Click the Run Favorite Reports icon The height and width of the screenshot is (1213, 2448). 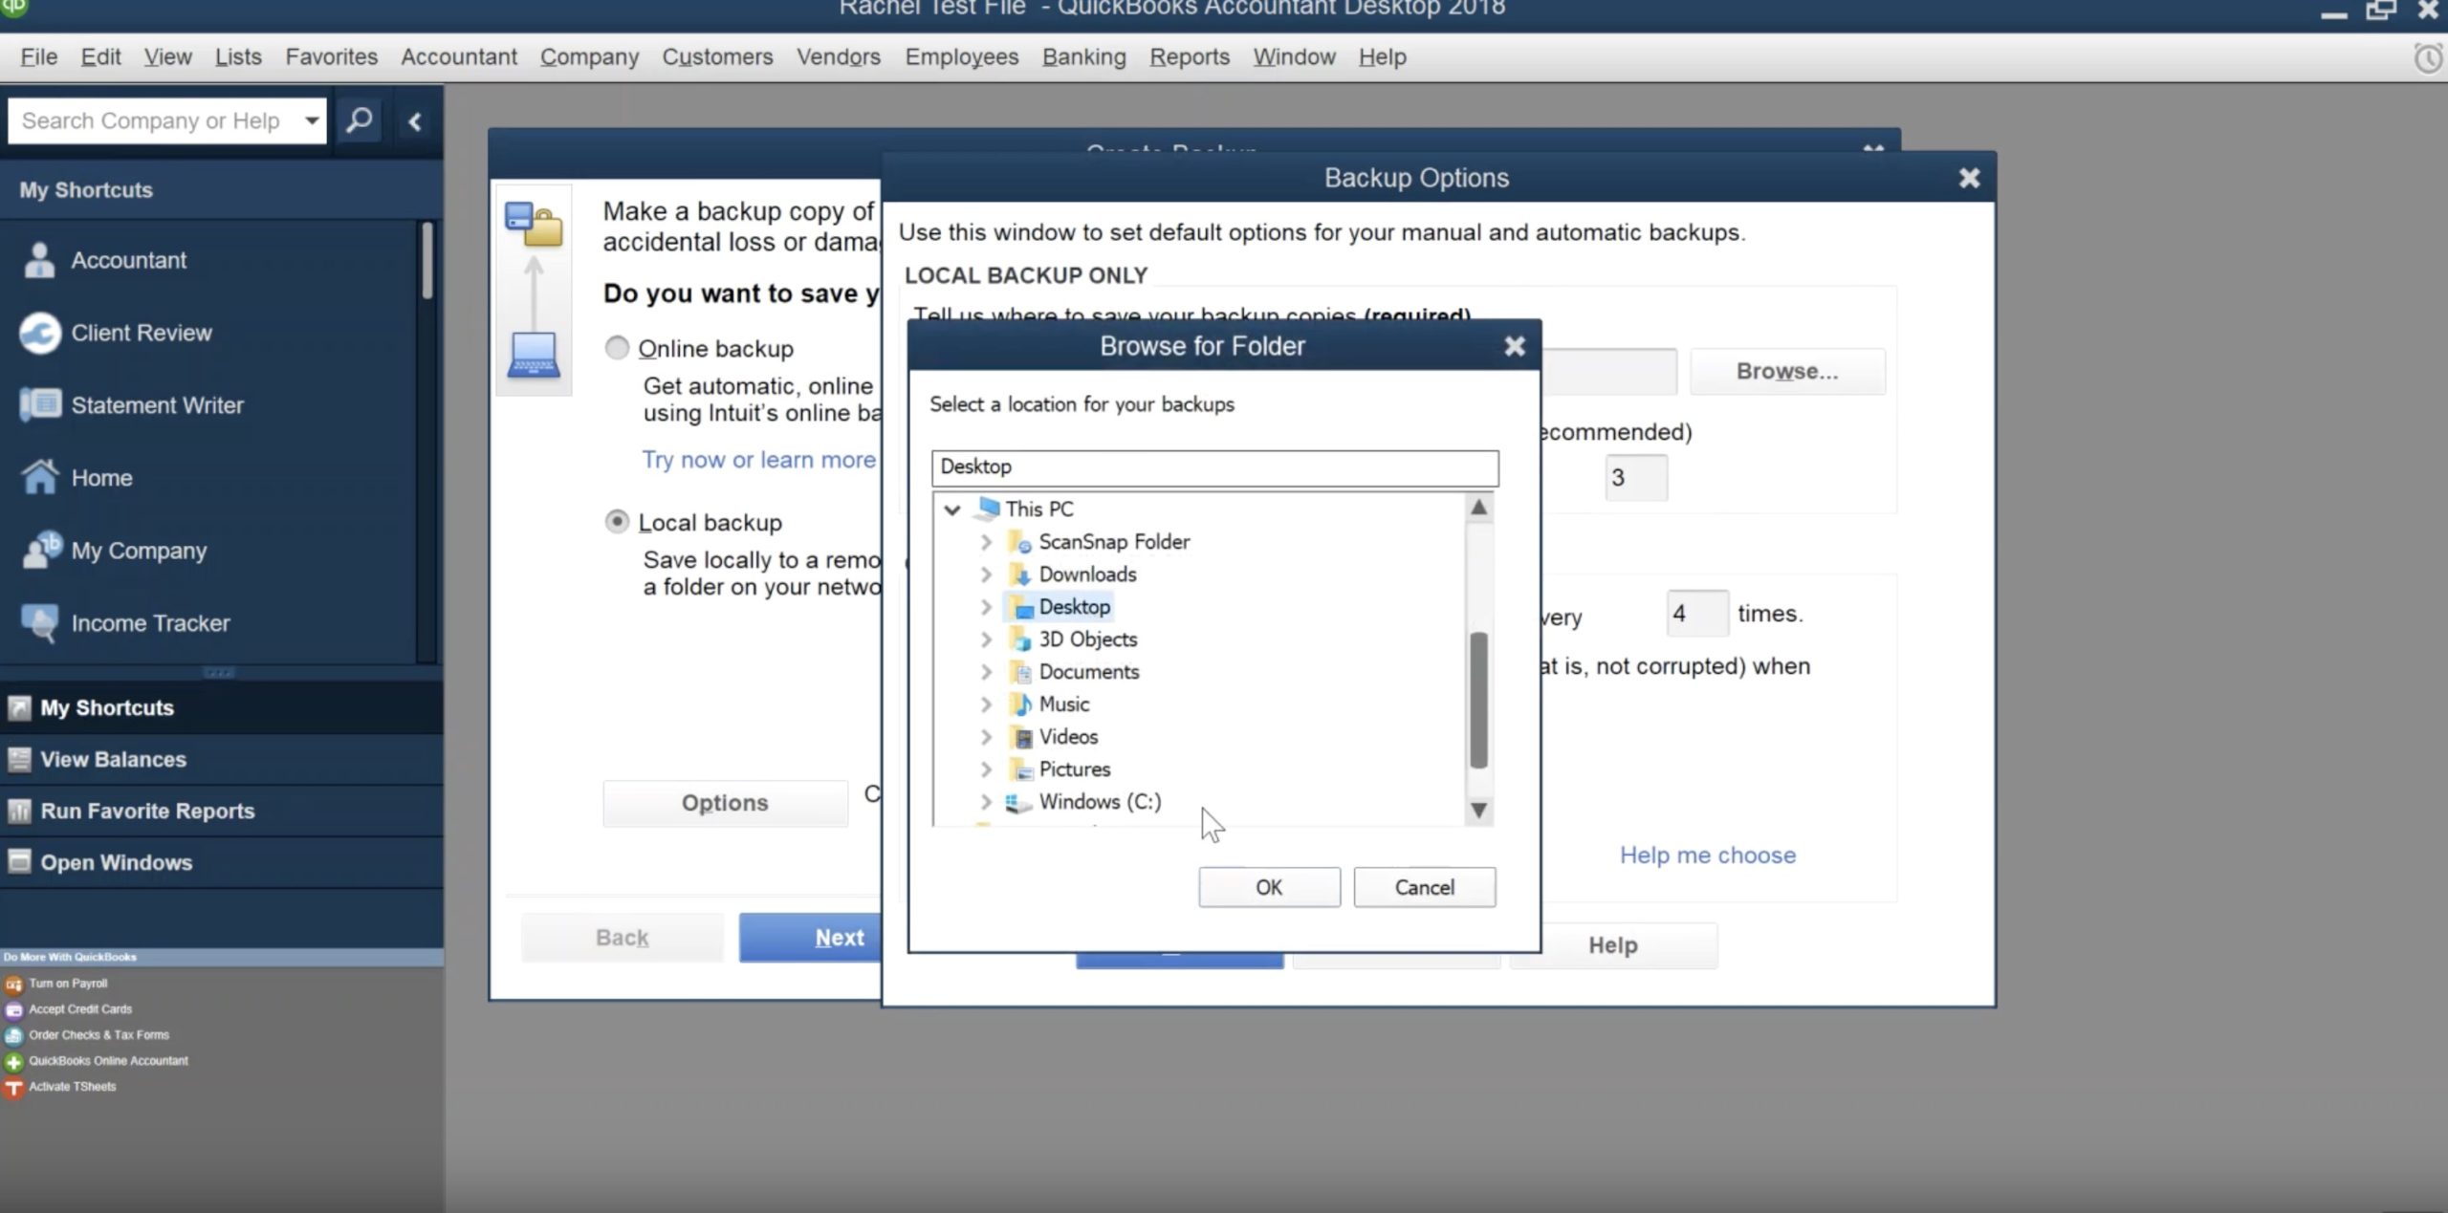point(18,812)
